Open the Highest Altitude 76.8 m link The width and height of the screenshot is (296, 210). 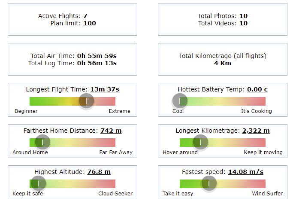pos(99,172)
